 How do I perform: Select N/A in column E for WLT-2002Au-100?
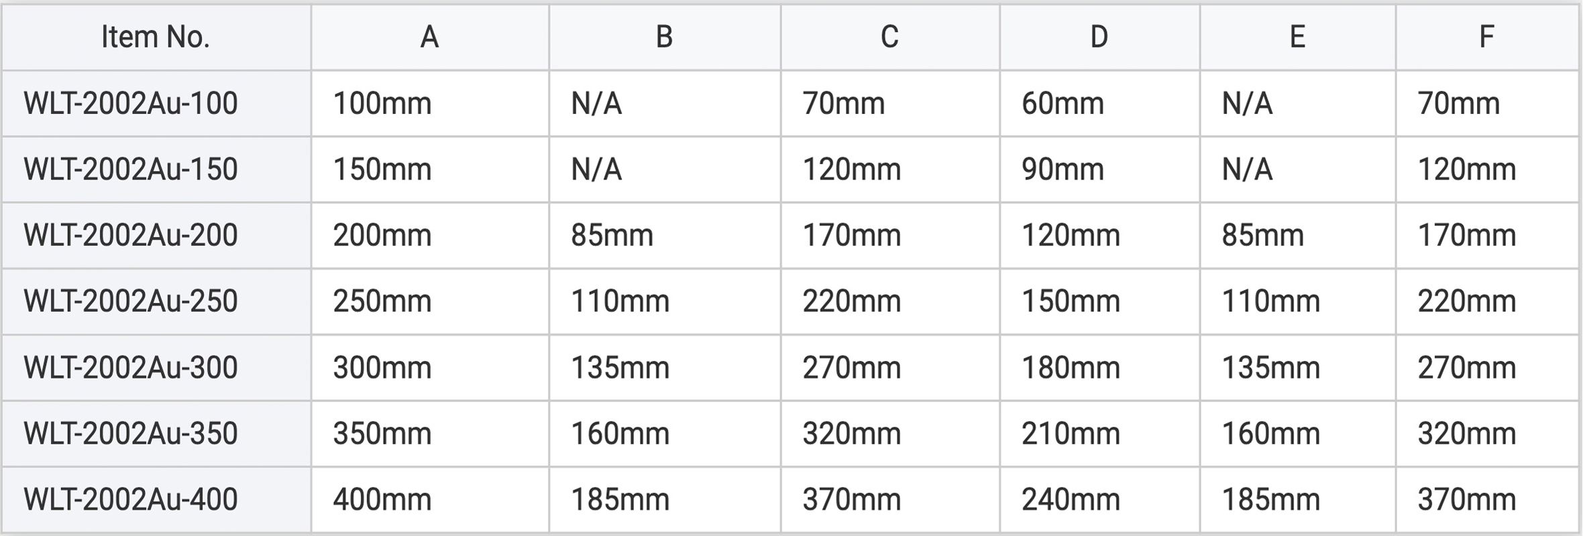1247,104
